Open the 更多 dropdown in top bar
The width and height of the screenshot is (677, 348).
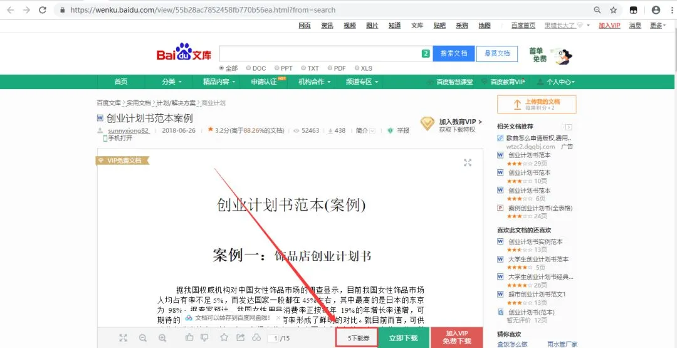[x=658, y=26]
